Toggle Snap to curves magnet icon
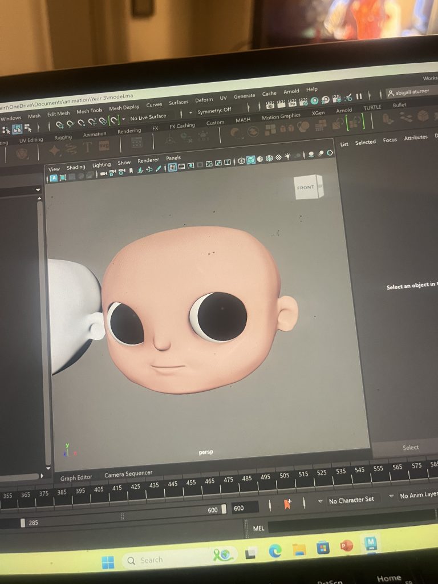Screen dimensions: 438x584 pyautogui.click(x=70, y=124)
